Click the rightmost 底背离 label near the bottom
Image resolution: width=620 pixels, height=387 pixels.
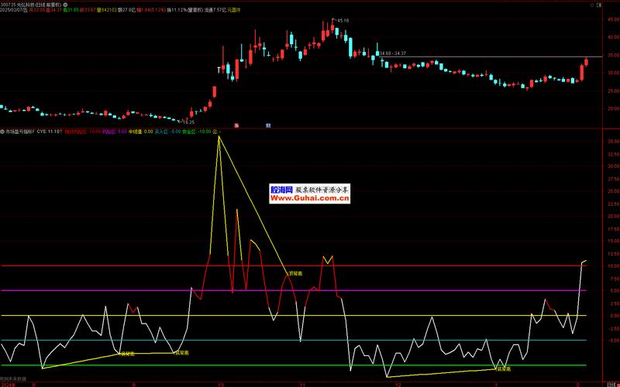[x=504, y=368]
